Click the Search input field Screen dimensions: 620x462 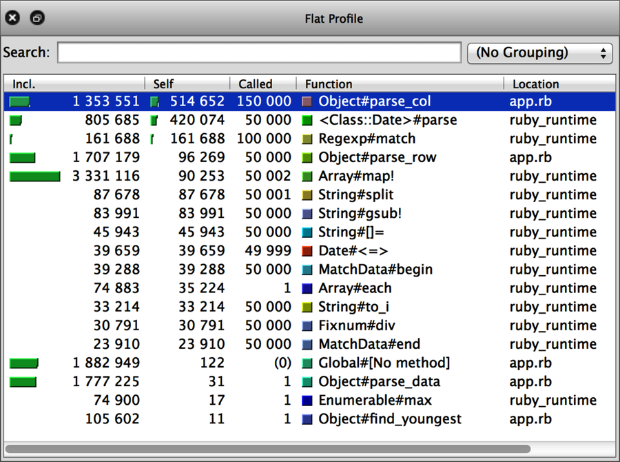coord(259,52)
